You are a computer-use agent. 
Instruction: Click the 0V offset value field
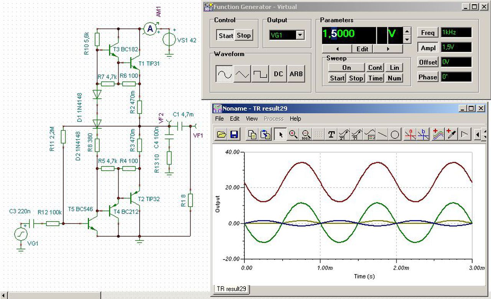(456, 62)
